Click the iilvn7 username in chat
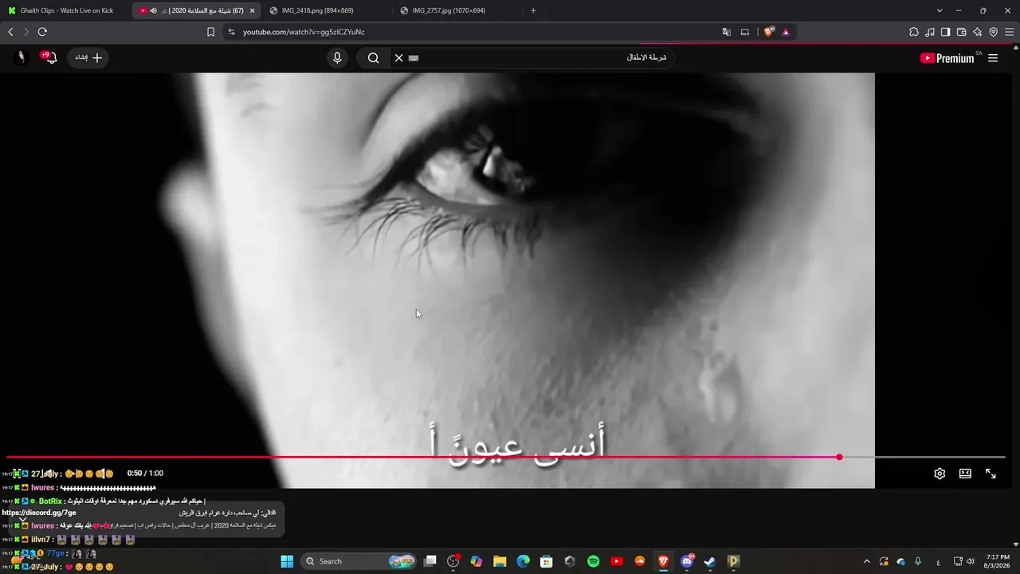The width and height of the screenshot is (1020, 574). tap(41, 540)
